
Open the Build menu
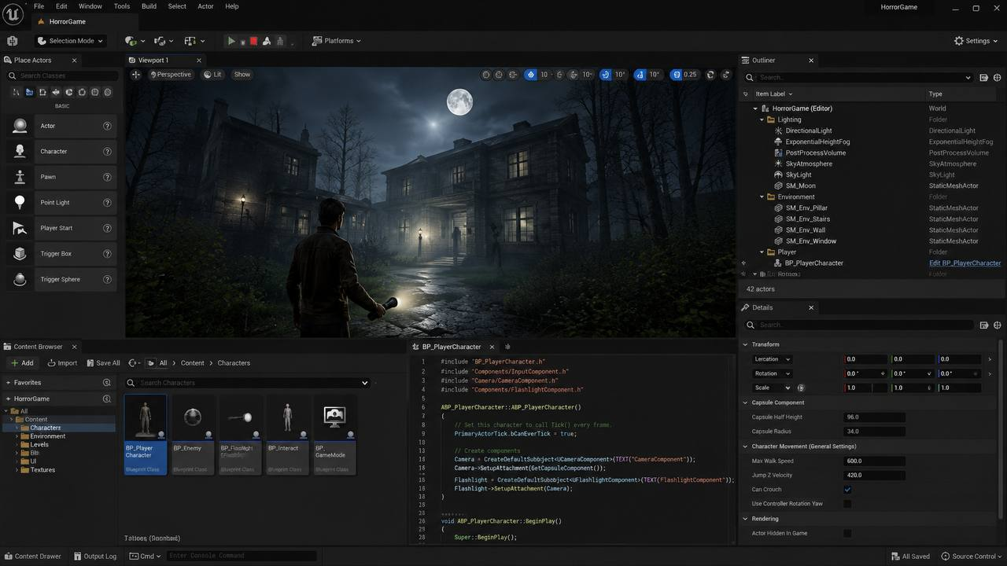149,6
